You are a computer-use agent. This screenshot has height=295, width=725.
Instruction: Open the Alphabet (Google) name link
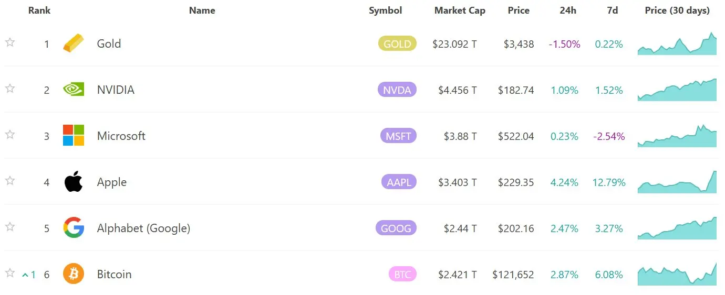[x=143, y=228]
